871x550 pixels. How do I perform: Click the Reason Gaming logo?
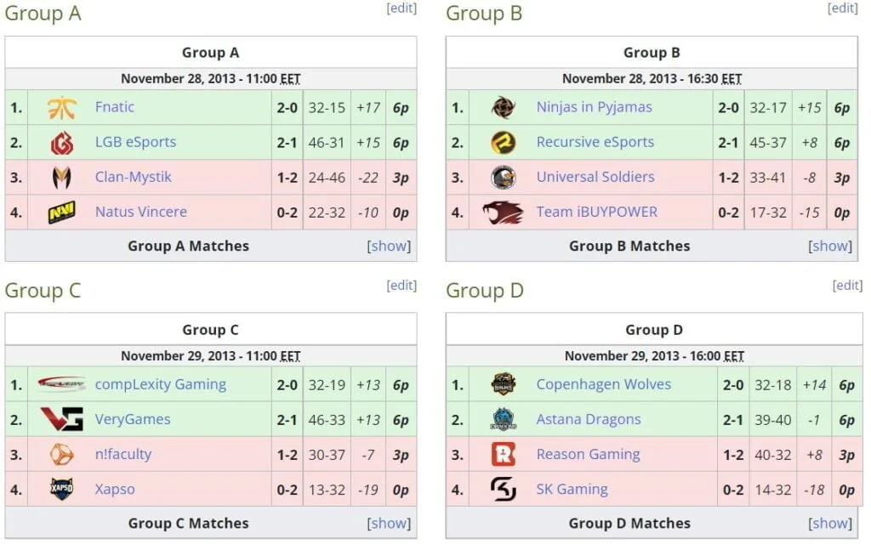click(x=504, y=454)
